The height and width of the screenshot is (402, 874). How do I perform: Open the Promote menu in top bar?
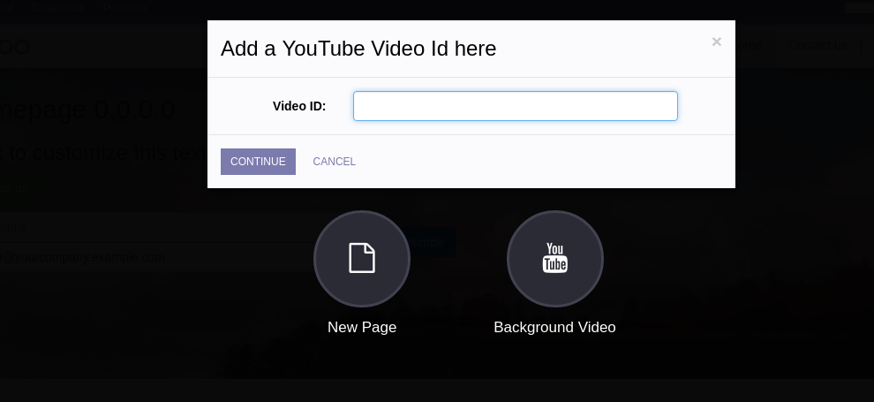124,8
